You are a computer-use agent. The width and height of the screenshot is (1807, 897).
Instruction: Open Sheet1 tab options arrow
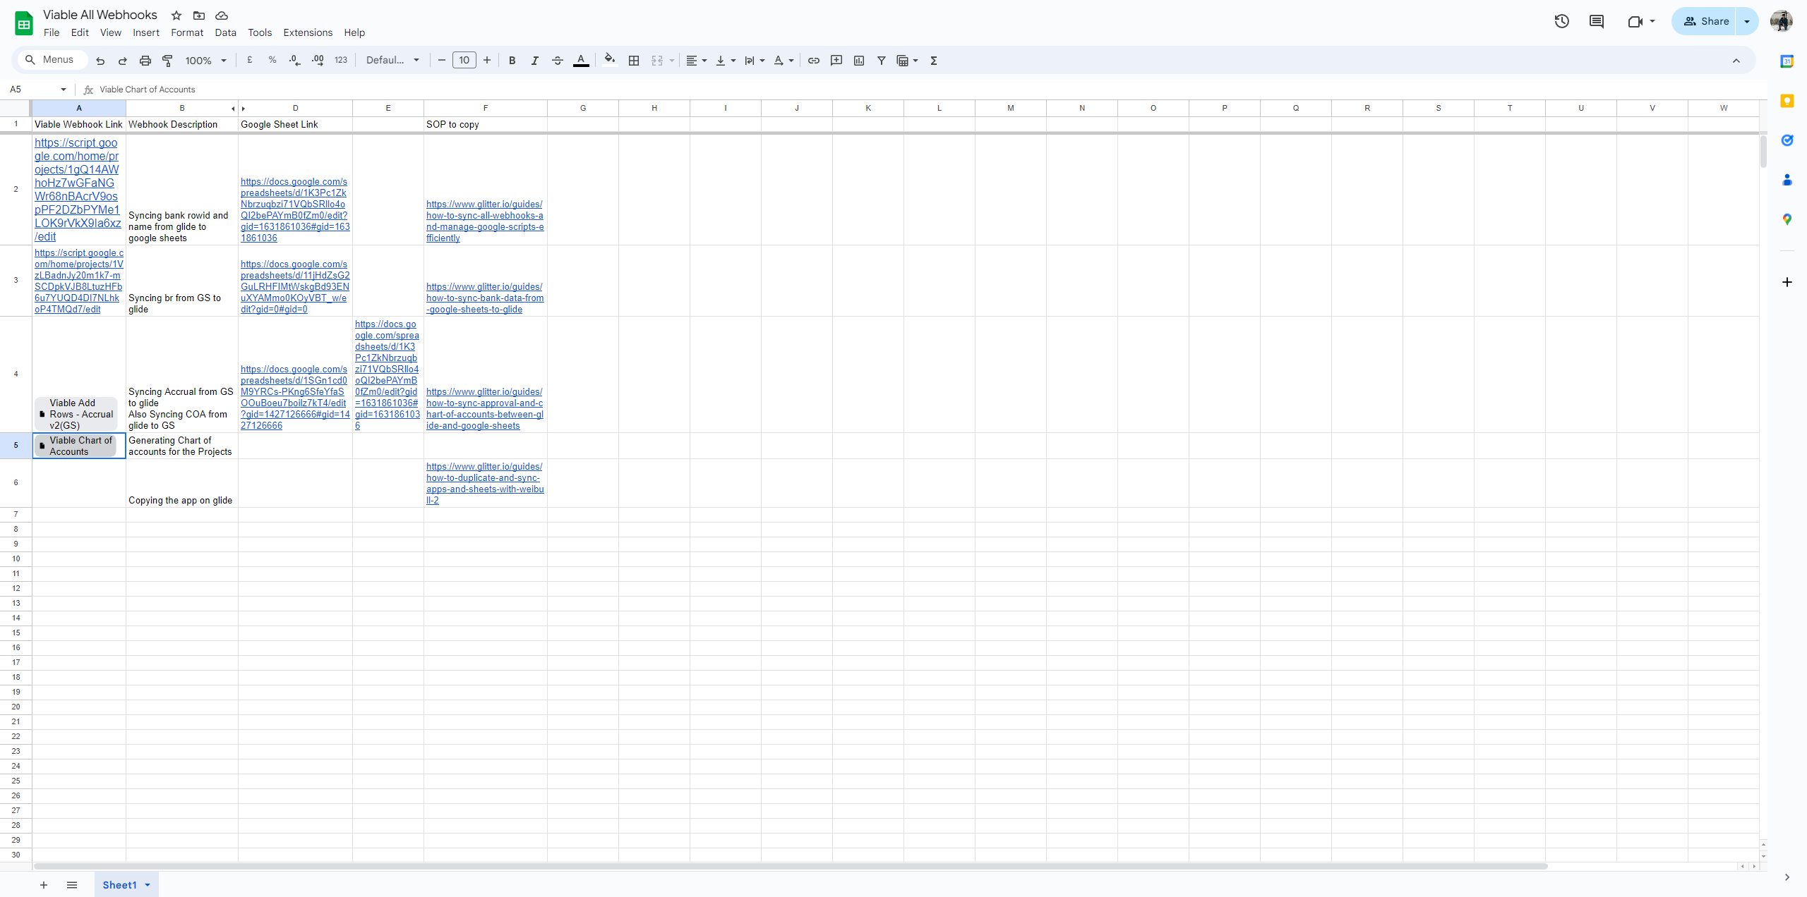(x=148, y=885)
